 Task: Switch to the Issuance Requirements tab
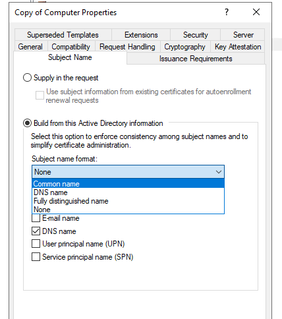coord(196,59)
